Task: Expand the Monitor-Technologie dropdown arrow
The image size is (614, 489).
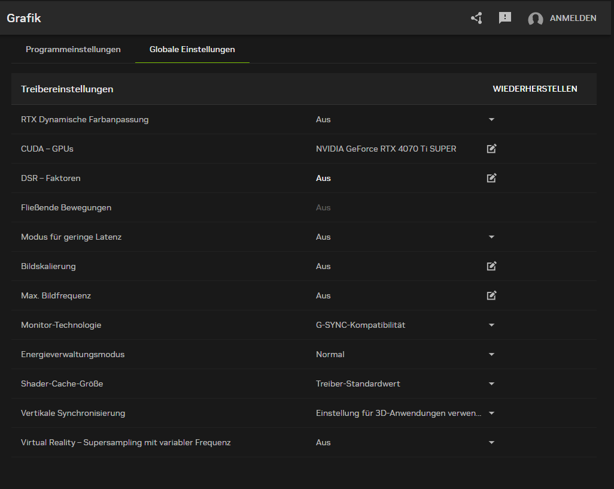Action: pyautogui.click(x=491, y=325)
